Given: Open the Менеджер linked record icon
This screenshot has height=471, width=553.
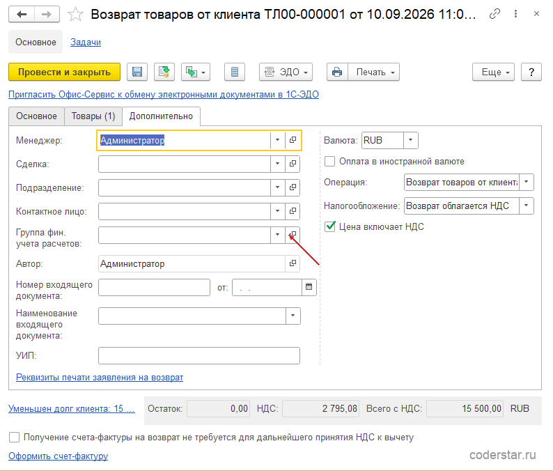Looking at the screenshot, I should (x=293, y=140).
